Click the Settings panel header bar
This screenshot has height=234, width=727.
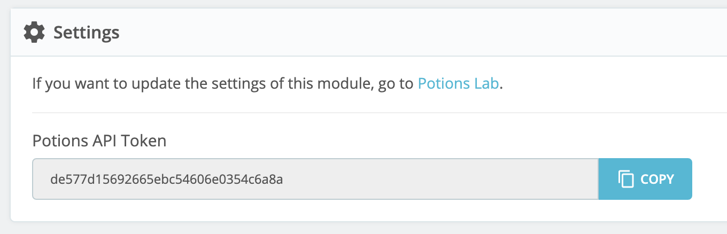pos(369,33)
